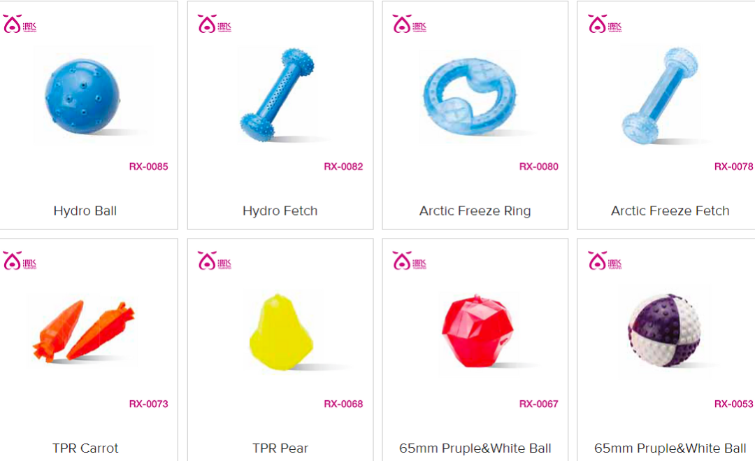
Task: Click the pink logo on TPR Pear card
Action: [x=215, y=261]
